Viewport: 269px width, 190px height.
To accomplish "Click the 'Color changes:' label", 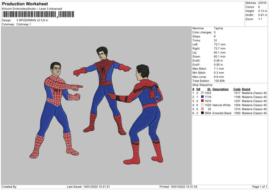I will [202, 32].
